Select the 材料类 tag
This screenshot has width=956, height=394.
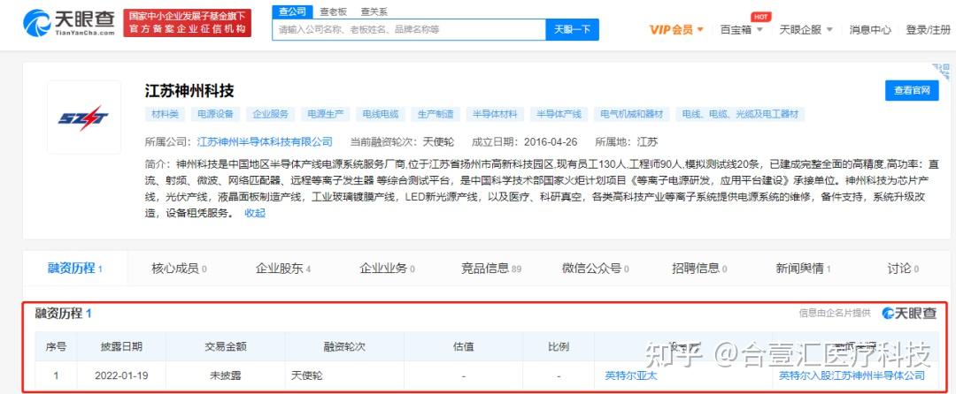pyautogui.click(x=166, y=114)
